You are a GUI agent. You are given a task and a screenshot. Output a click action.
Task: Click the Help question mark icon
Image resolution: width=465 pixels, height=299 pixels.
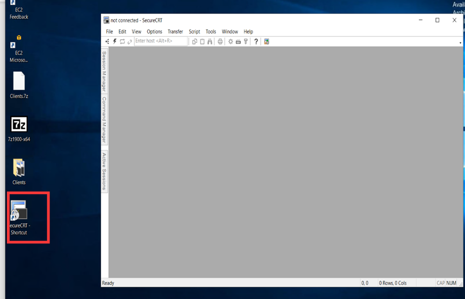(x=256, y=41)
